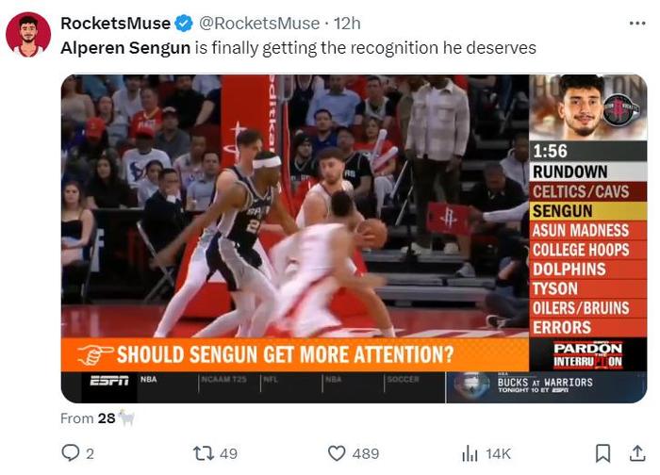Open the reply comment icon
The image size is (660, 475).
coord(71,453)
